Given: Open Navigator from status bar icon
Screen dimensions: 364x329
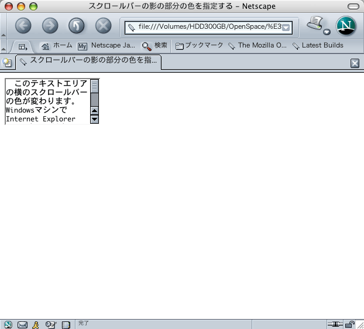Looking at the screenshot, I should tap(8, 324).
